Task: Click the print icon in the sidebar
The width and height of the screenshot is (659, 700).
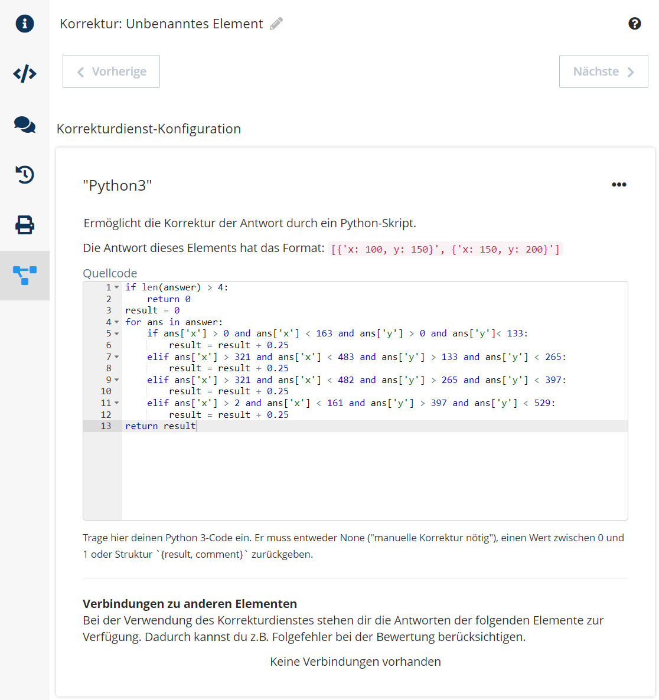Action: (x=25, y=225)
